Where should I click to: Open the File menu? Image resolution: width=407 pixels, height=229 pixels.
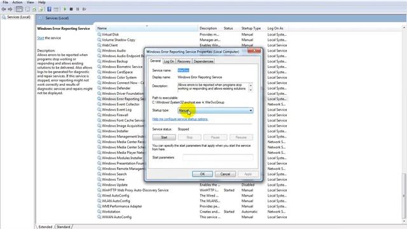(x=5, y=3)
